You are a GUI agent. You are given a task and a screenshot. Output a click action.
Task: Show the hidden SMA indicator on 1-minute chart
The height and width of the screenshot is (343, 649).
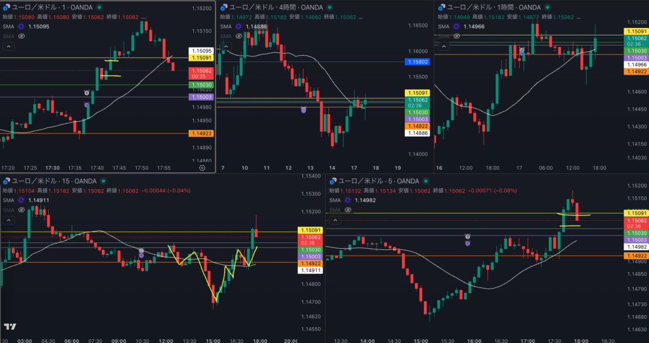[x=21, y=37]
